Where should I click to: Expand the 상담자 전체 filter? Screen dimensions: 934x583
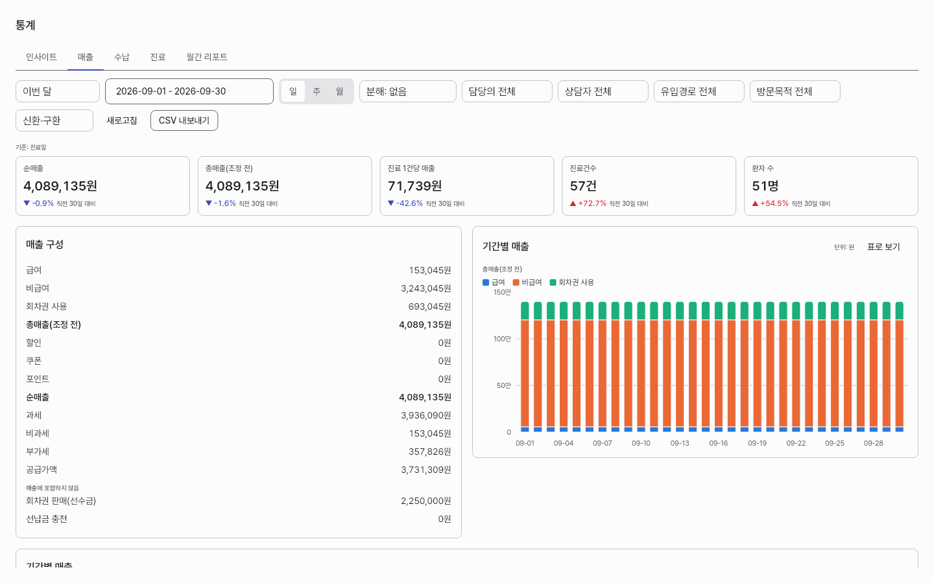(603, 91)
